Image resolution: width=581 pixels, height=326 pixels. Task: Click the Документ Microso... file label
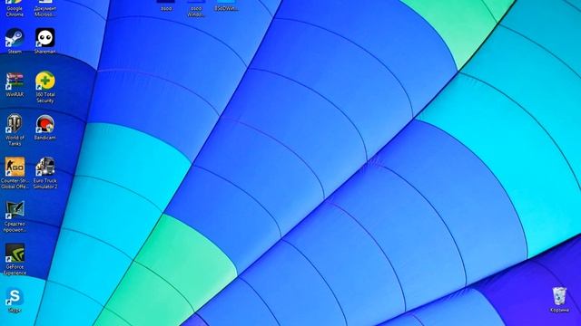[45, 12]
